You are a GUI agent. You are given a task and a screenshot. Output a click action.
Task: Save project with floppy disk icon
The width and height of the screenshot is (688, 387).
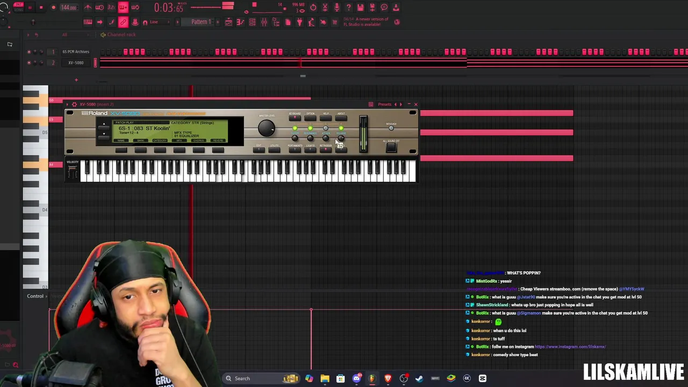coord(360,8)
